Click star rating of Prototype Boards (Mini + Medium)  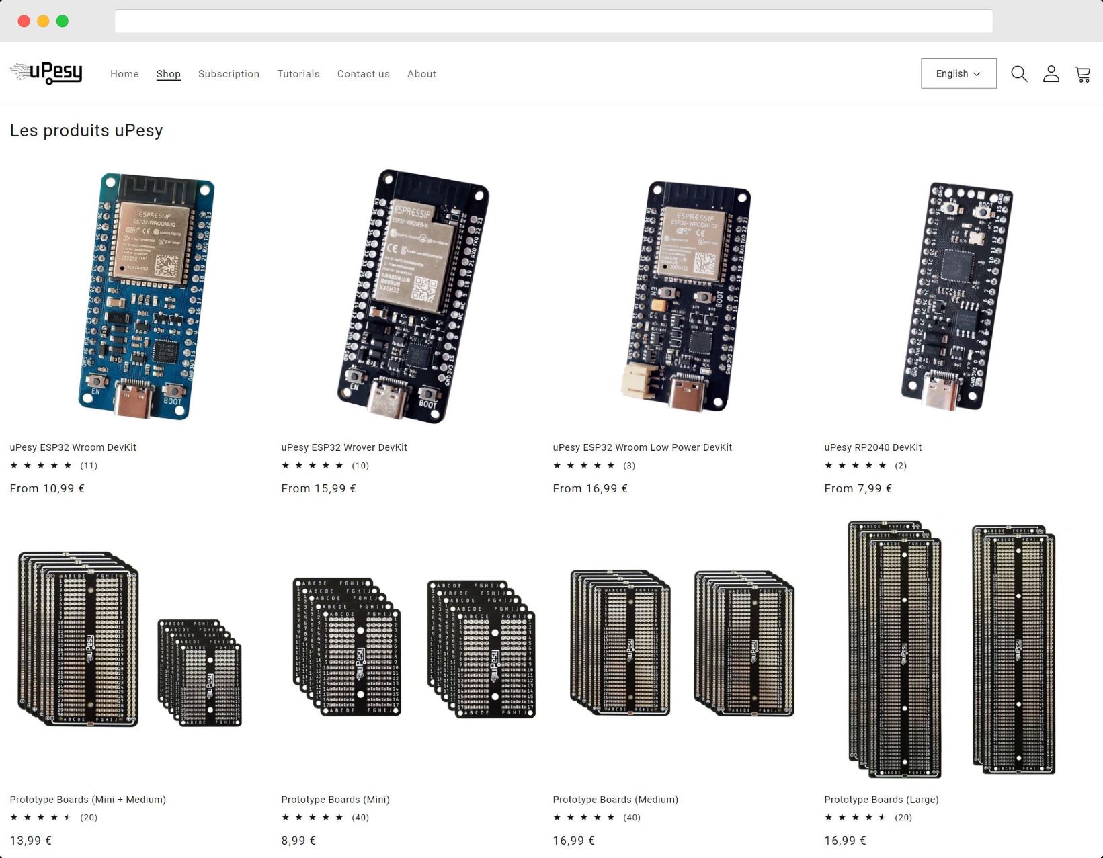pos(41,818)
